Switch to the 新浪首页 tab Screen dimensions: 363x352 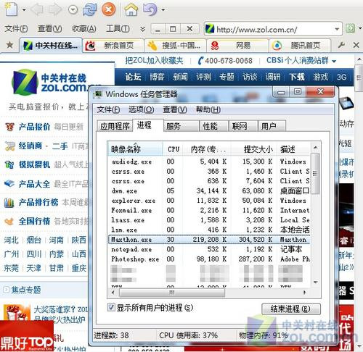click(x=113, y=46)
